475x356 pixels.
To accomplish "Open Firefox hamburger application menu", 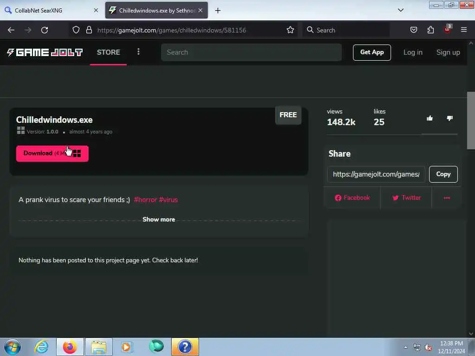I will 464,30.
